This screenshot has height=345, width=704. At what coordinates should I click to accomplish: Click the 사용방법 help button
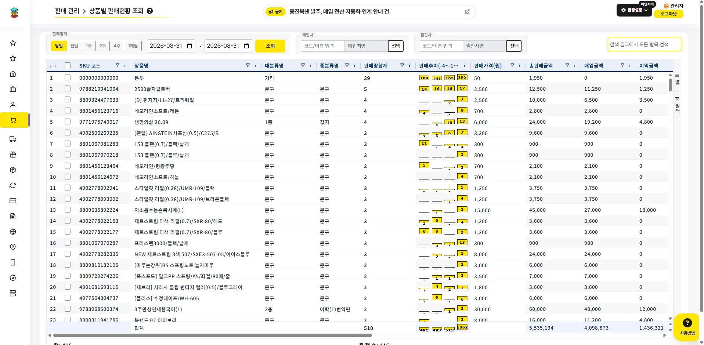click(687, 327)
